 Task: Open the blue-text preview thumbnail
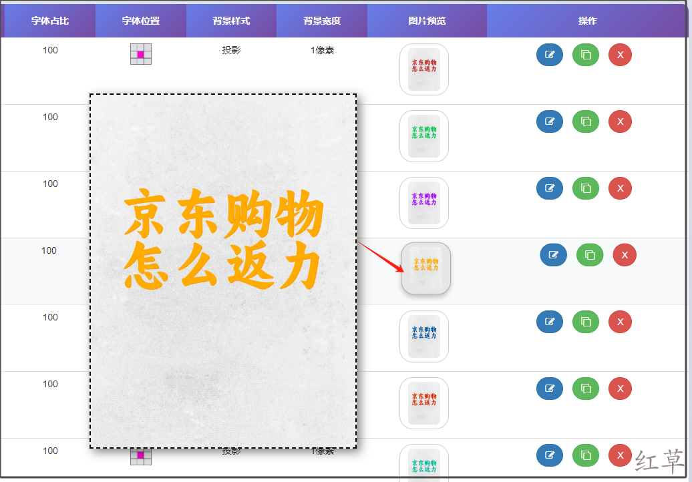click(x=424, y=336)
